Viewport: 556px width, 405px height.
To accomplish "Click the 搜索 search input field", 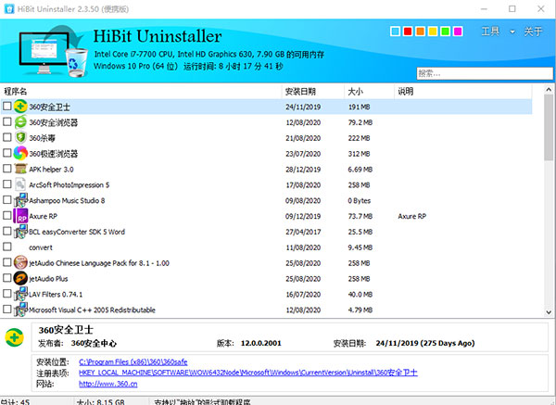I will [x=485, y=74].
